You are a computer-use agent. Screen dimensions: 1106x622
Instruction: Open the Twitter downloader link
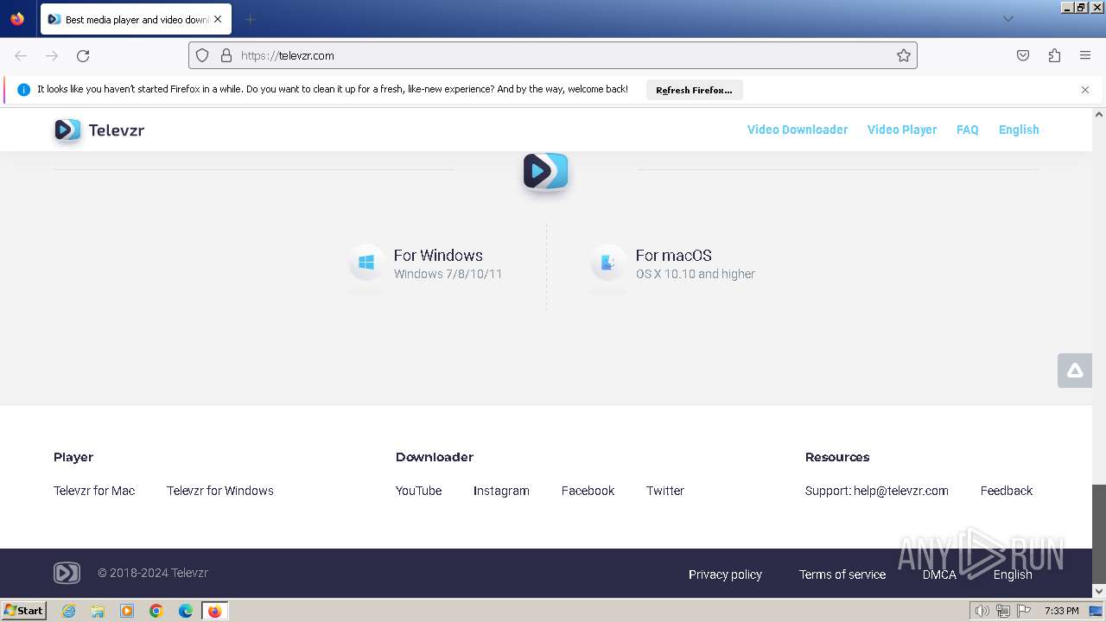pyautogui.click(x=665, y=491)
